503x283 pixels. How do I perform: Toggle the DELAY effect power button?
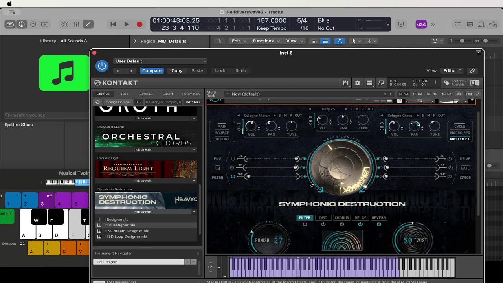[x=360, y=224]
